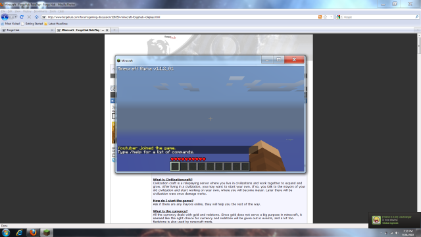Expand the URL bar history dropdown

(331, 17)
